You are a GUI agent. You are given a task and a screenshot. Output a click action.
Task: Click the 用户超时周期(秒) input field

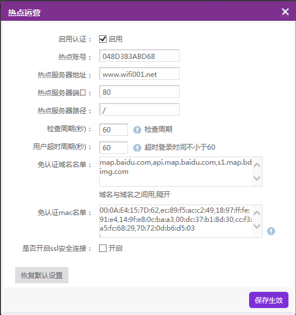[114, 147]
